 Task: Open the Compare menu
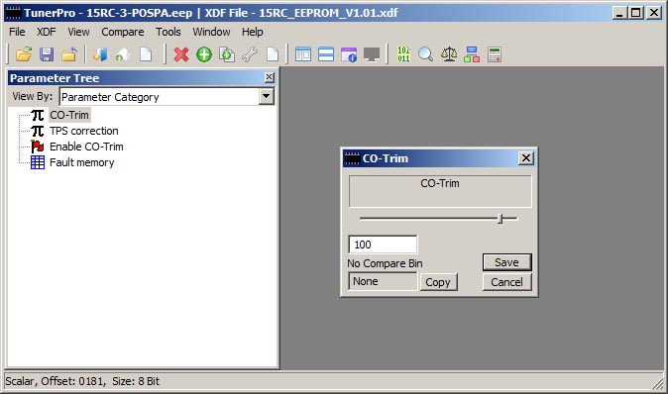[123, 32]
